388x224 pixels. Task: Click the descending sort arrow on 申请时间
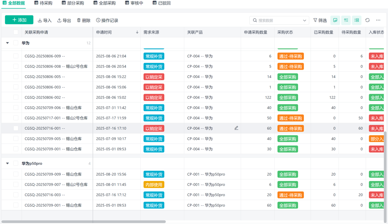pyautogui.click(x=137, y=32)
